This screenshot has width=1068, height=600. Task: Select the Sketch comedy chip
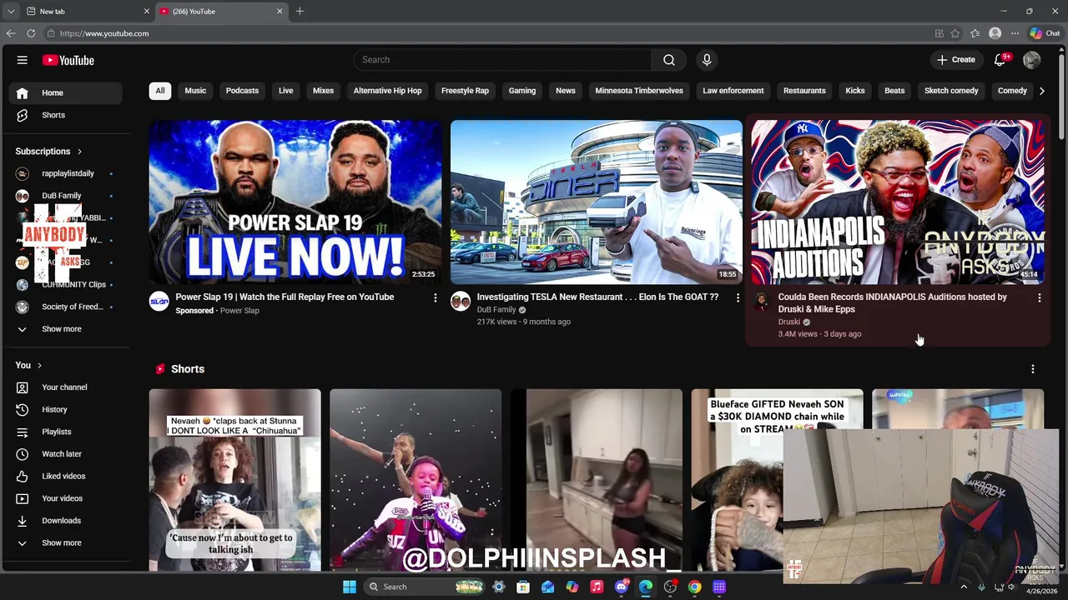(951, 91)
